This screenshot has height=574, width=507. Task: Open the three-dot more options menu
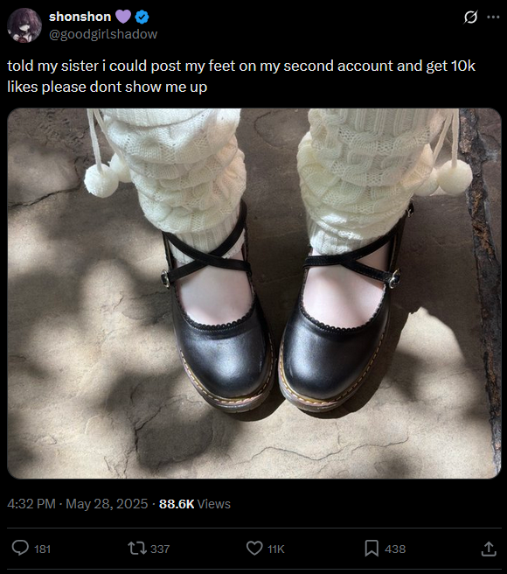point(493,17)
